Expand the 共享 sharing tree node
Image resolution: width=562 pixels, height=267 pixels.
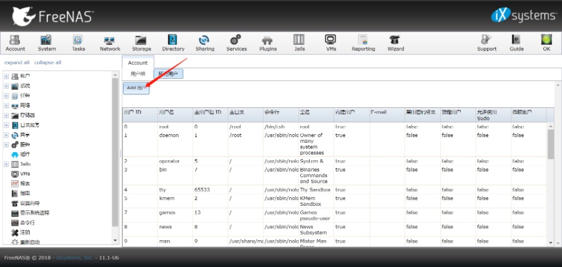[6, 135]
